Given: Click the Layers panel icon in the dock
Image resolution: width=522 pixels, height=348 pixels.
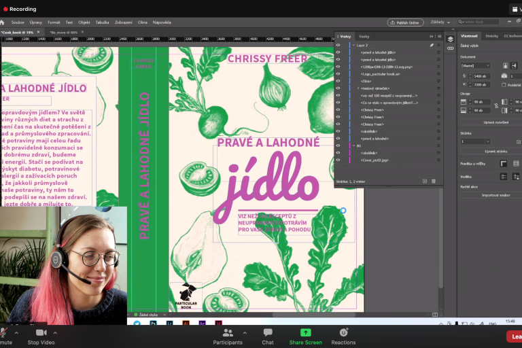Looking at the screenshot, I should click(450, 39).
